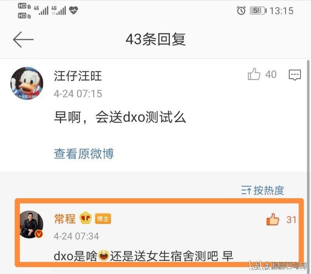The image size is (311, 274).
Task: Tap the 43条回复 page title
Action: click(x=156, y=39)
